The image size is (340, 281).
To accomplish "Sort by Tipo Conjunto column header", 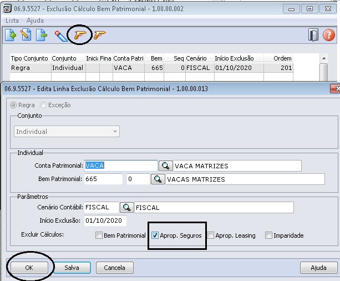I will [x=31, y=58].
